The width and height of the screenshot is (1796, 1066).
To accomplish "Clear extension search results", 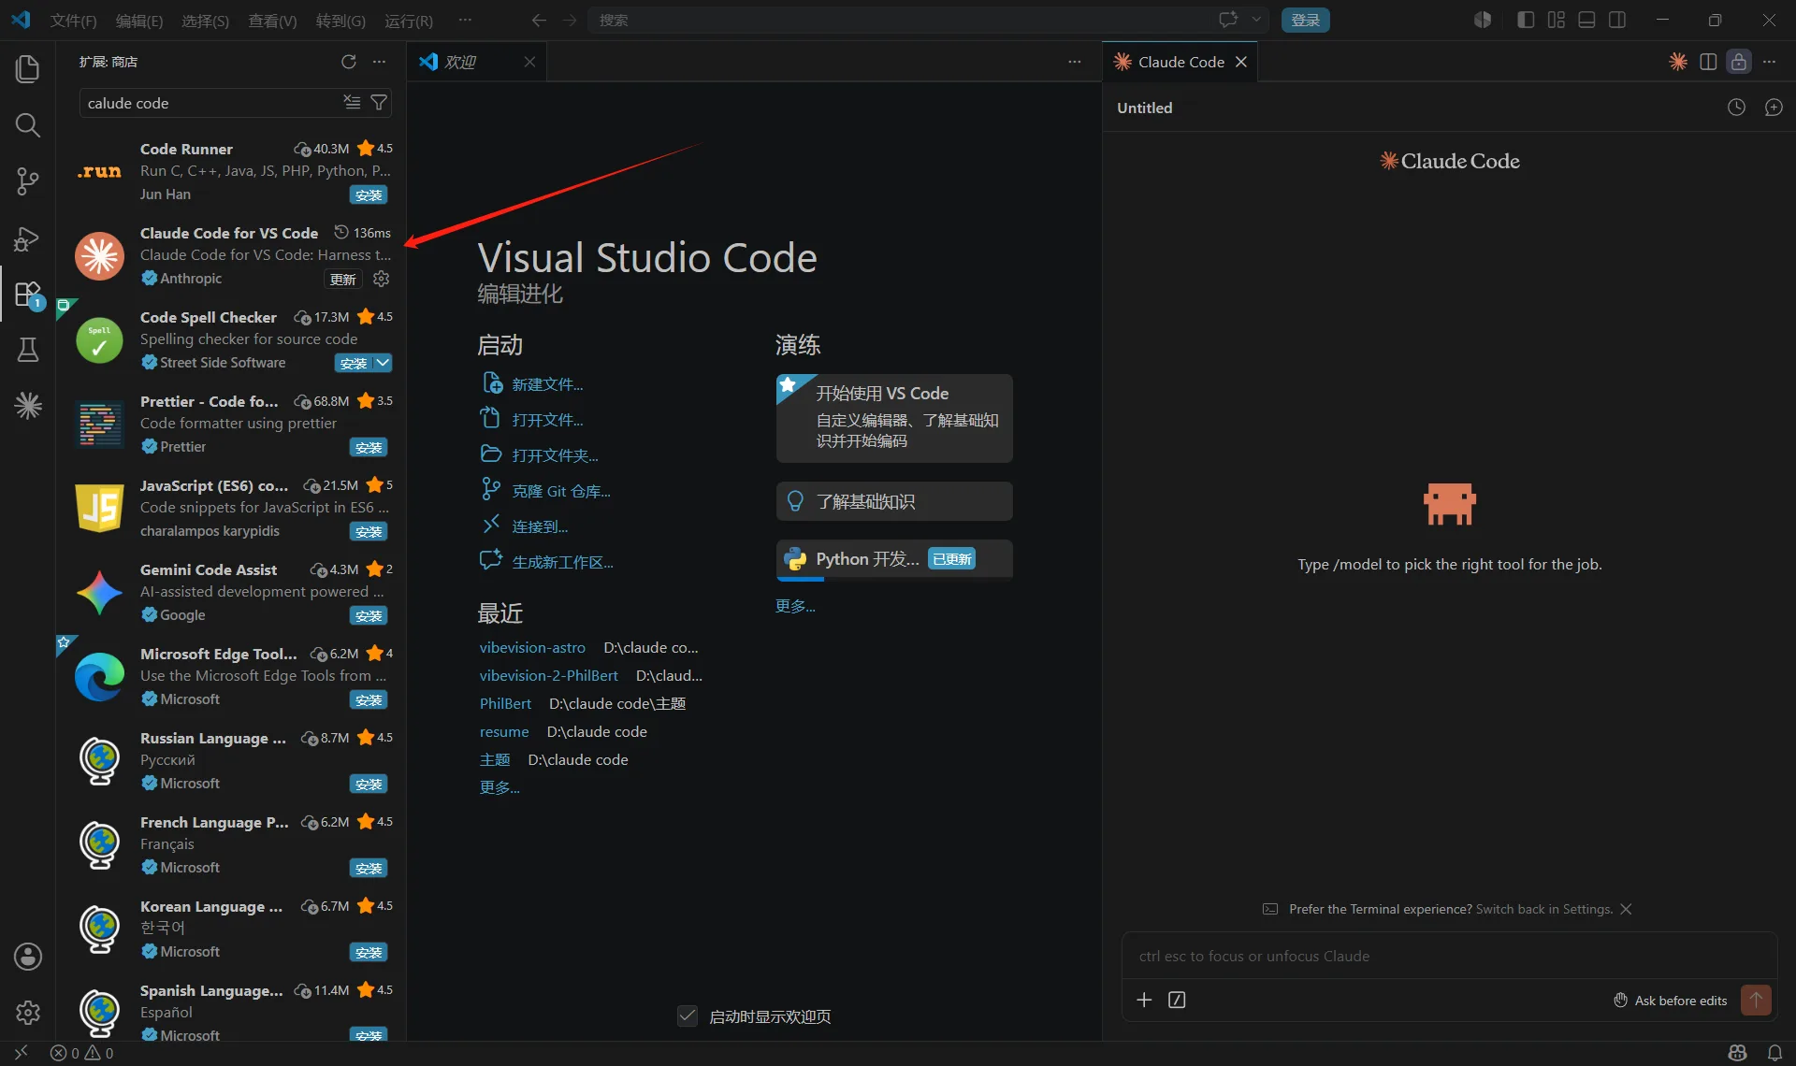I will click(352, 103).
